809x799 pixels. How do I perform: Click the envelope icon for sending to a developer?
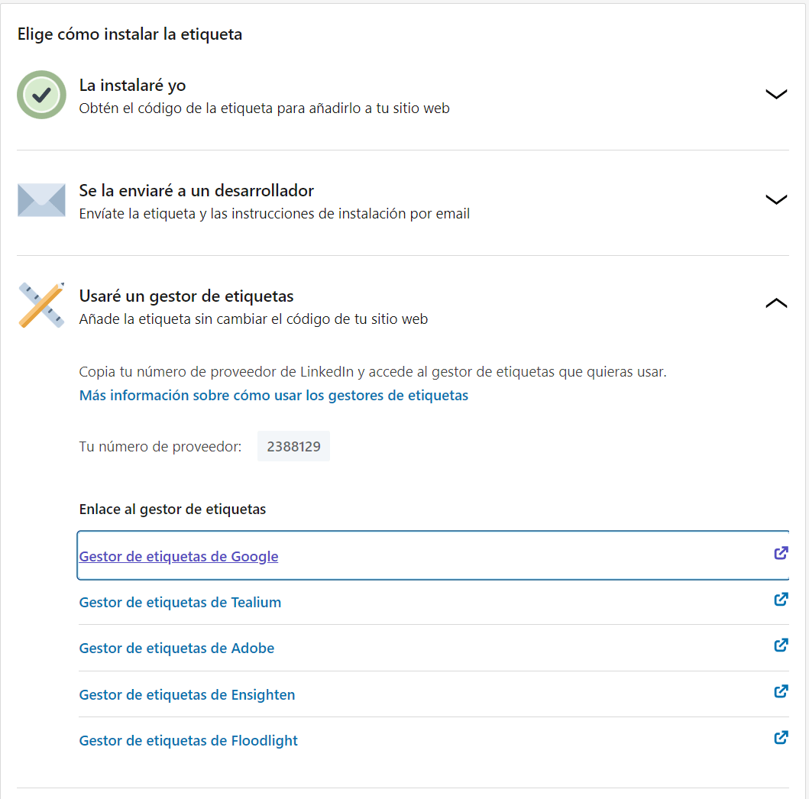click(x=41, y=199)
